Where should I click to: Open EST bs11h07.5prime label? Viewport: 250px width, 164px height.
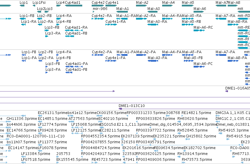(x=21, y=142)
